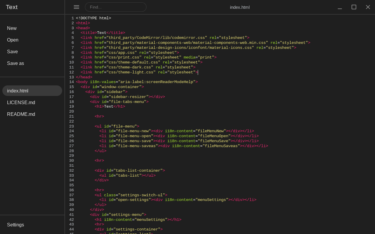Viewport: 375px width, 234px height.
Task: Switch to the LICENSE.md tab
Action: 21,103
